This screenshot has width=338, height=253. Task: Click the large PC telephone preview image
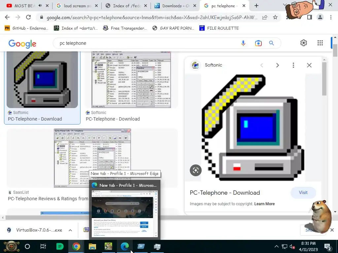coord(253,127)
